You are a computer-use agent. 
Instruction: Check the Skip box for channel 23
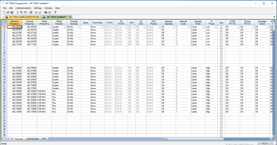click(x=221, y=91)
